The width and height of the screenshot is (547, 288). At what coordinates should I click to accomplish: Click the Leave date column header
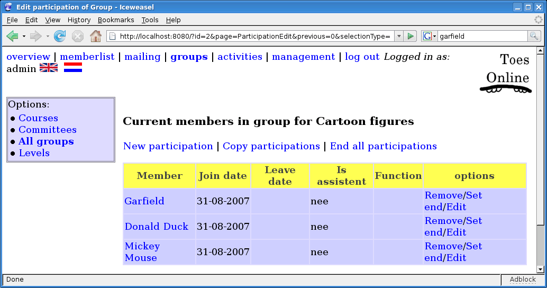[280, 176]
